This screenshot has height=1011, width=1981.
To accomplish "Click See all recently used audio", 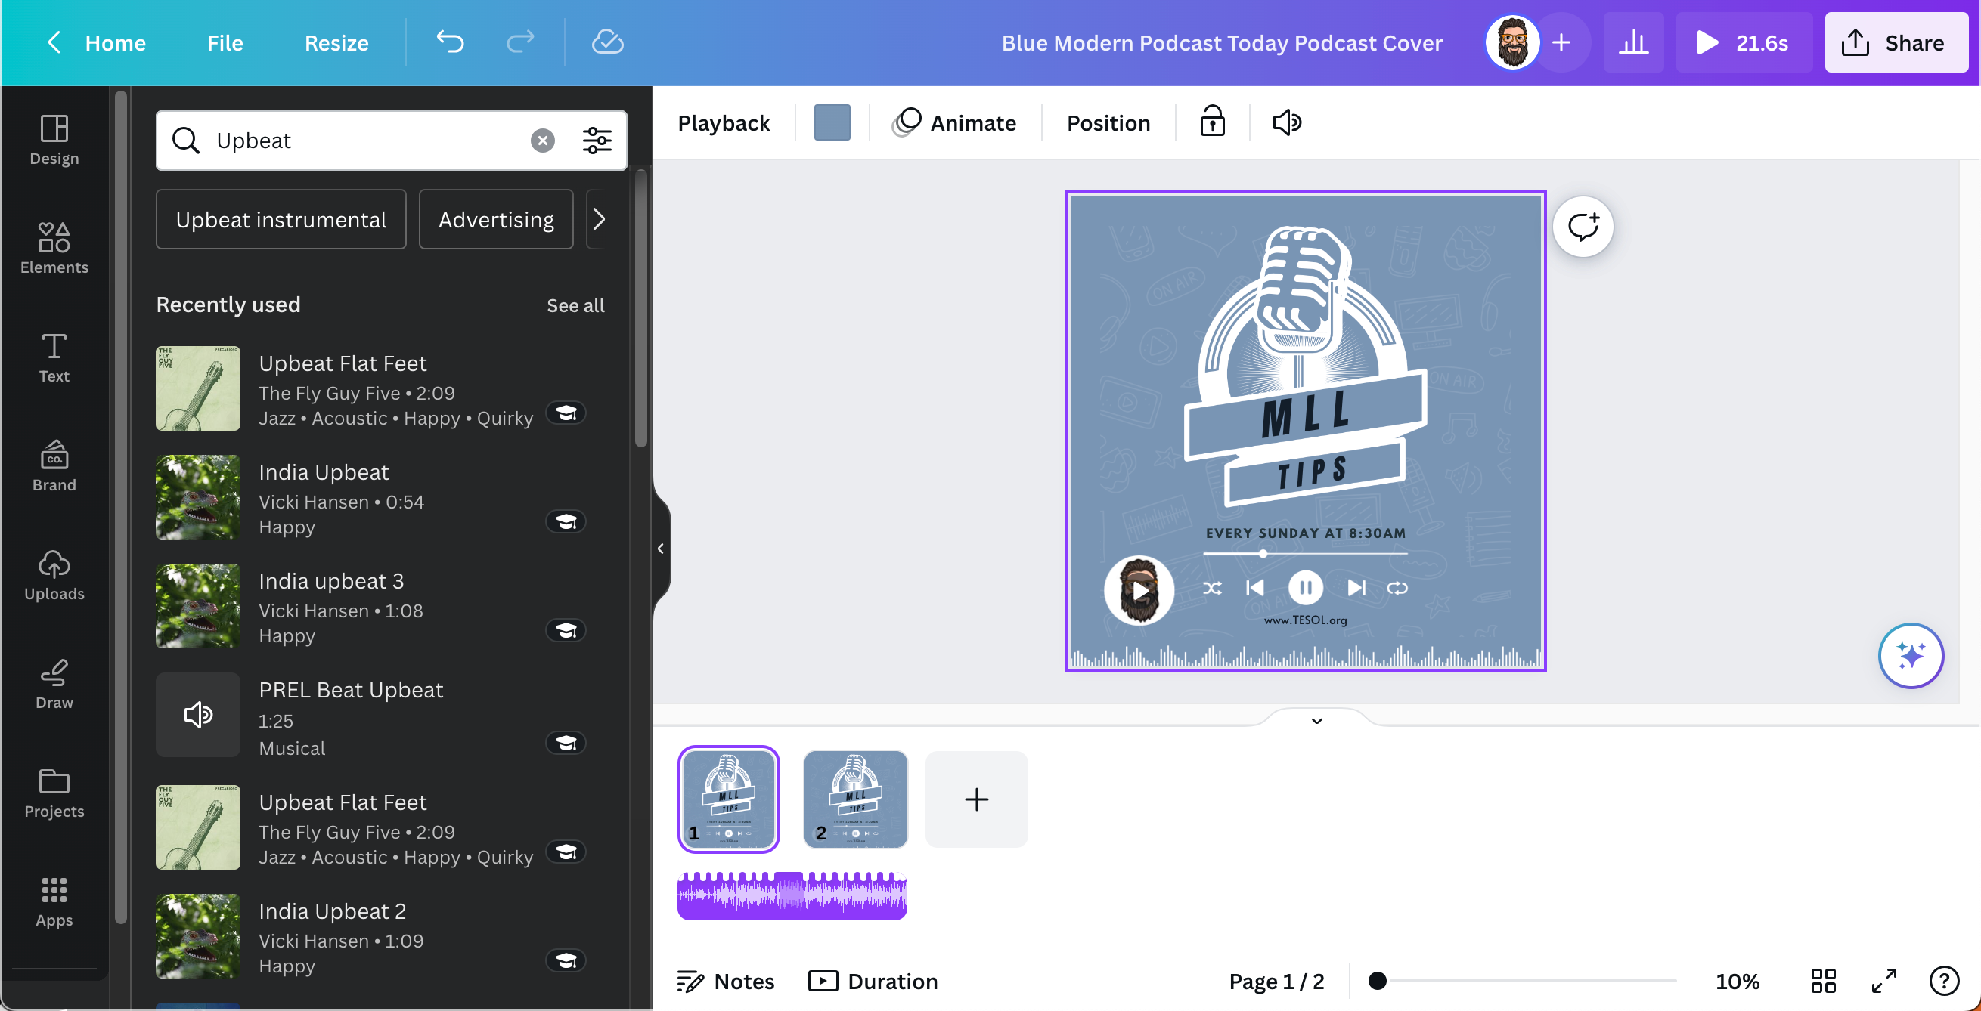I will point(575,306).
